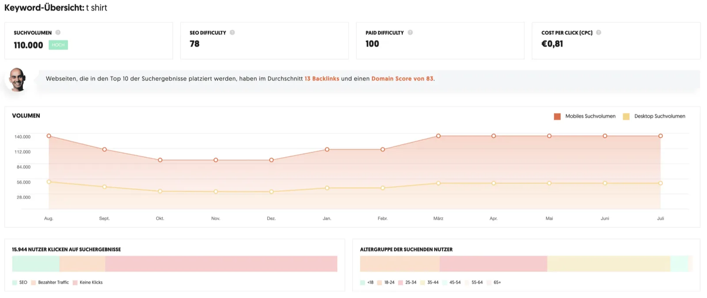Click the 25-34 segment in age group bar
This screenshot has width=707, height=298.
pyautogui.click(x=494, y=264)
